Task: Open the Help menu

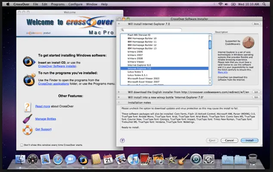Action: coord(104,4)
